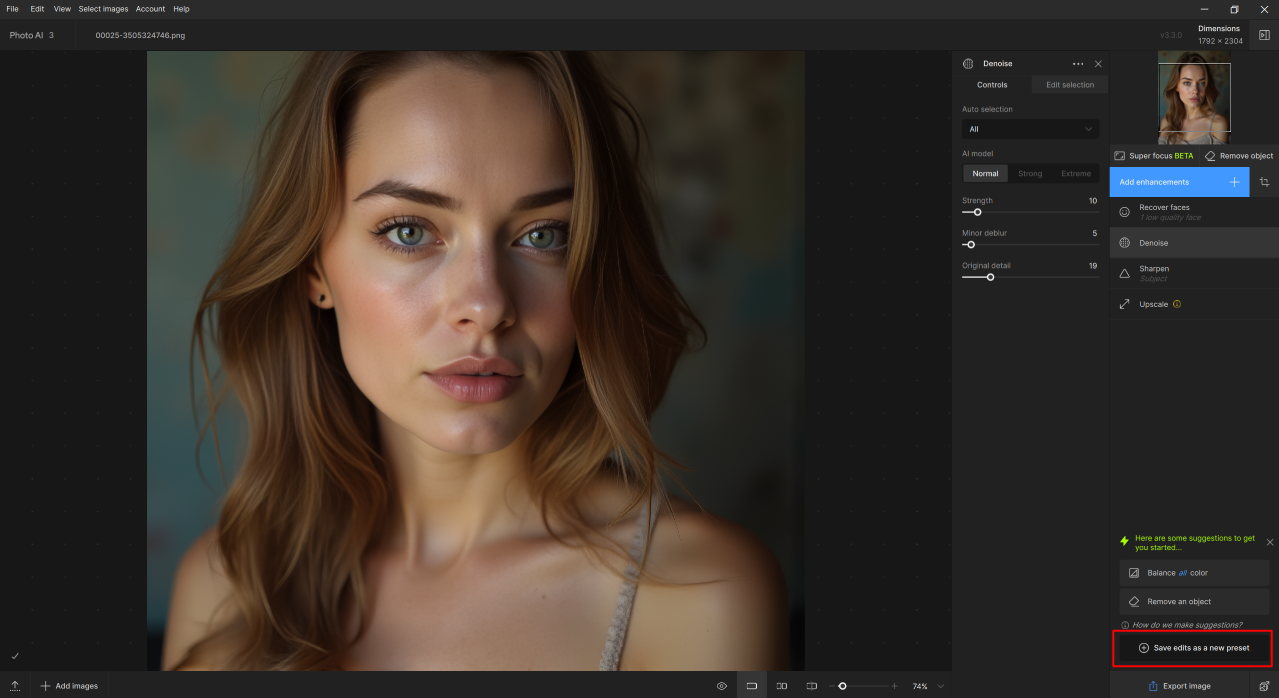Click the Remove object eraser tool
Screen dimensions: 1279x698
pyautogui.click(x=1240, y=156)
